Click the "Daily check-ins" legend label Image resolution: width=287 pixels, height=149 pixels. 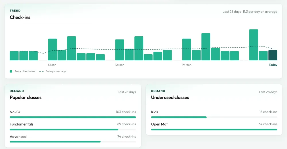[24, 71]
